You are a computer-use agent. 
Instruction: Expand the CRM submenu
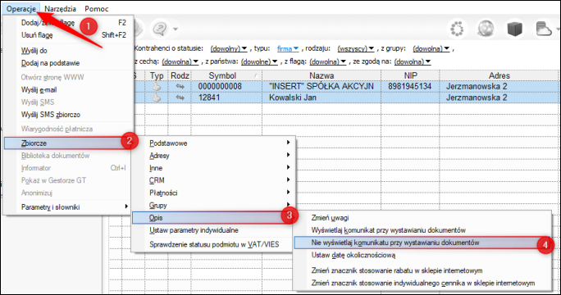pos(213,180)
